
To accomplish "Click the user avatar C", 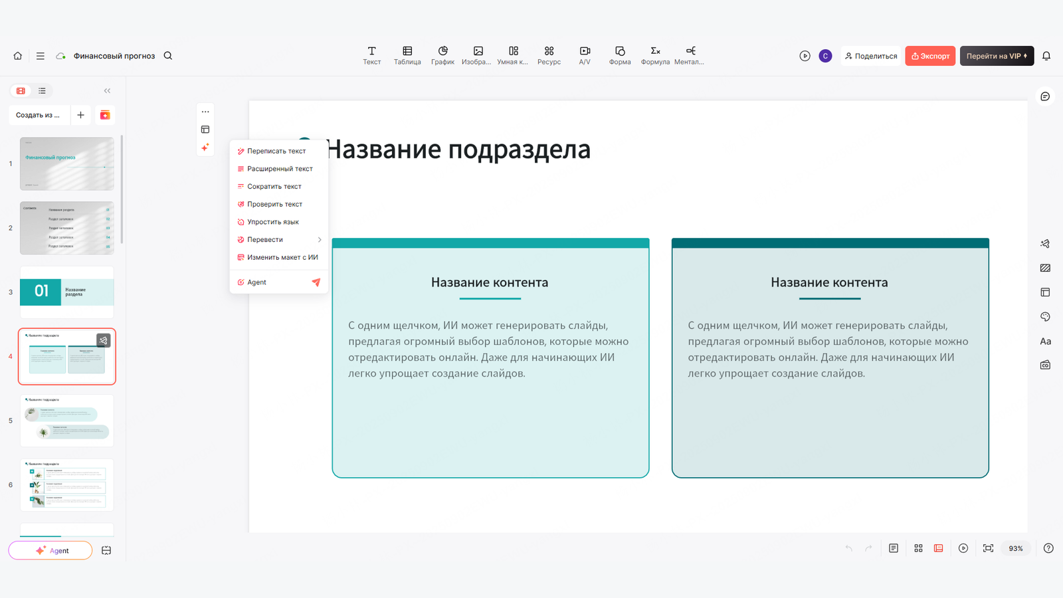I will (x=825, y=56).
